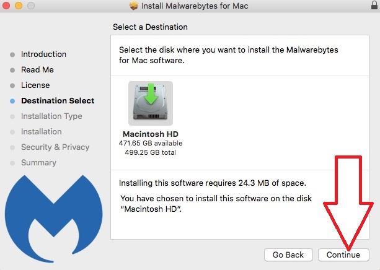Click the 'Select the disk where' instruction text
Viewport: 380px width, 270px height.
229,55
